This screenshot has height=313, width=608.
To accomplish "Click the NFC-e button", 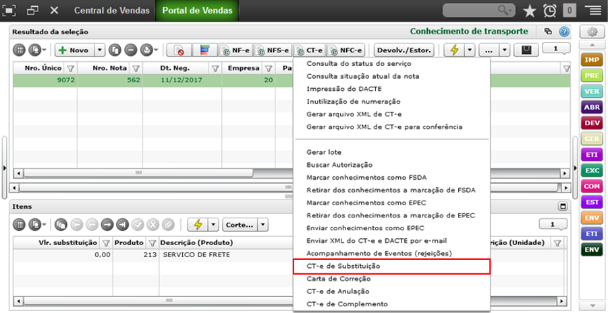I will [x=345, y=50].
